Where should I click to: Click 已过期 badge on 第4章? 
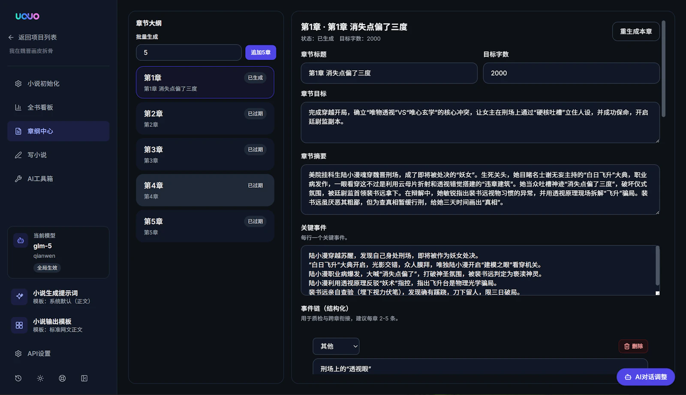[255, 186]
